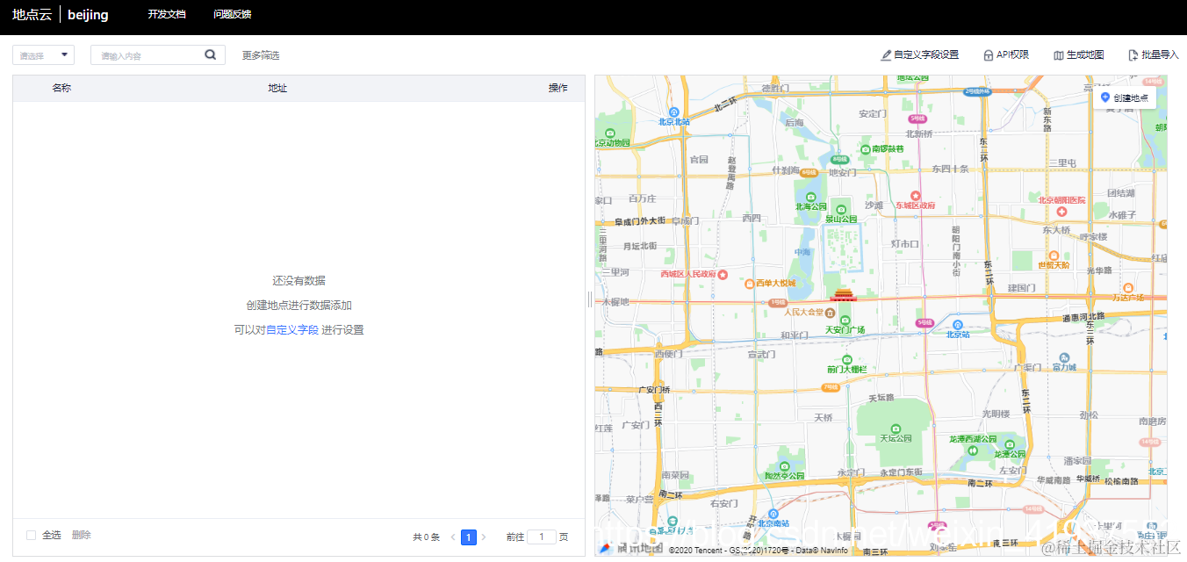The height and width of the screenshot is (562, 1187).
Task: Click the 地址 column header
Action: click(277, 88)
